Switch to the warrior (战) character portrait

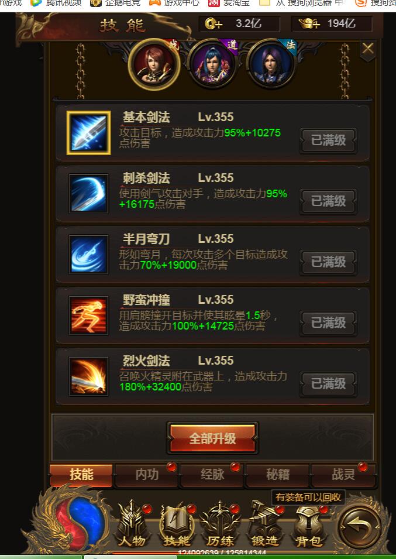(154, 64)
